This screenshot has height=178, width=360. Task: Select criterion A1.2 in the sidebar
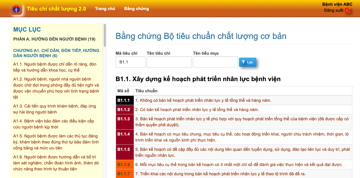56,88
